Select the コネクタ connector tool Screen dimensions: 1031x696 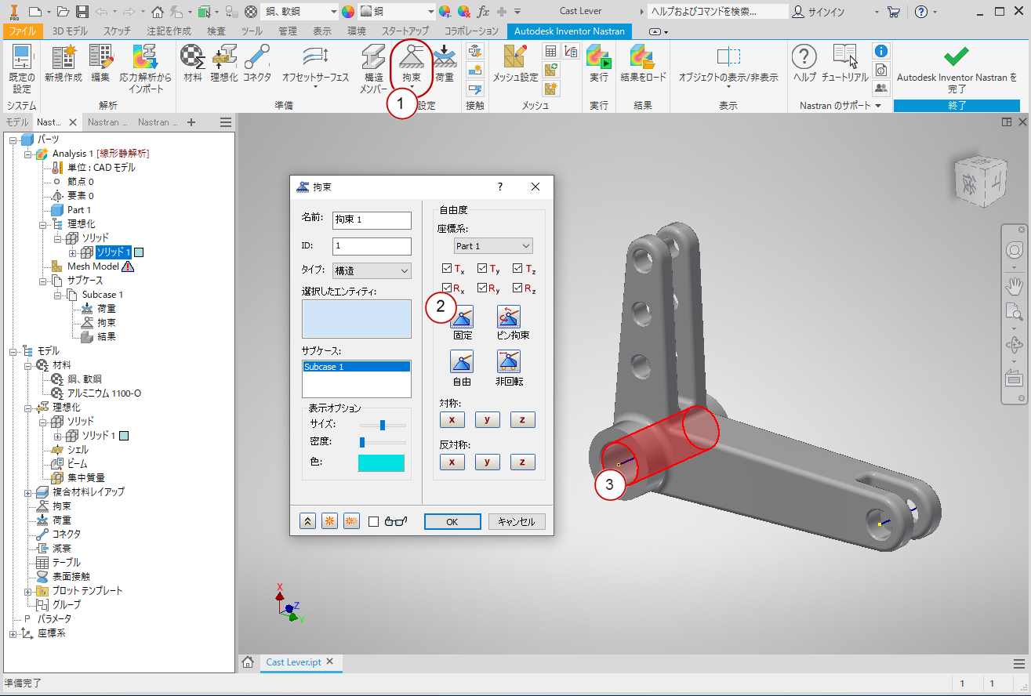tap(257, 64)
